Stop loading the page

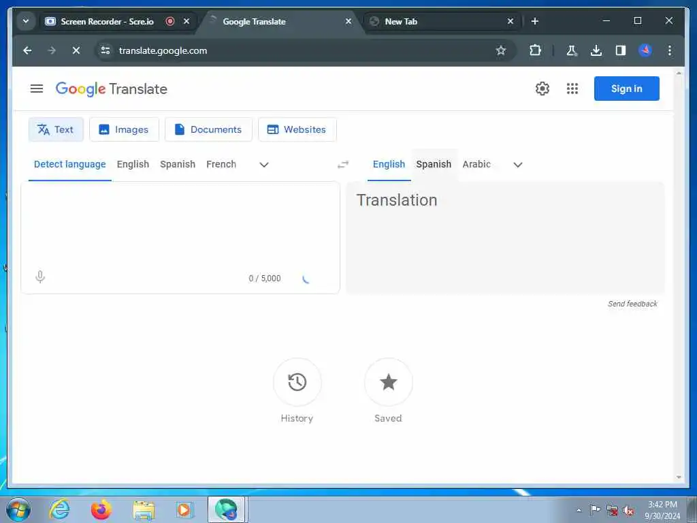point(76,50)
